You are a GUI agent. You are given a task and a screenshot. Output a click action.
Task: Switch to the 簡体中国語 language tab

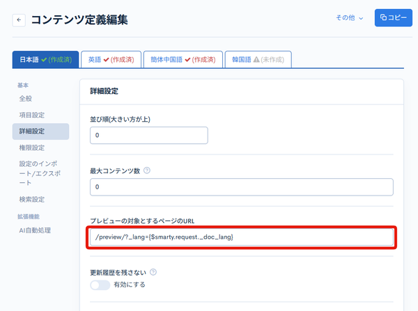183,59
